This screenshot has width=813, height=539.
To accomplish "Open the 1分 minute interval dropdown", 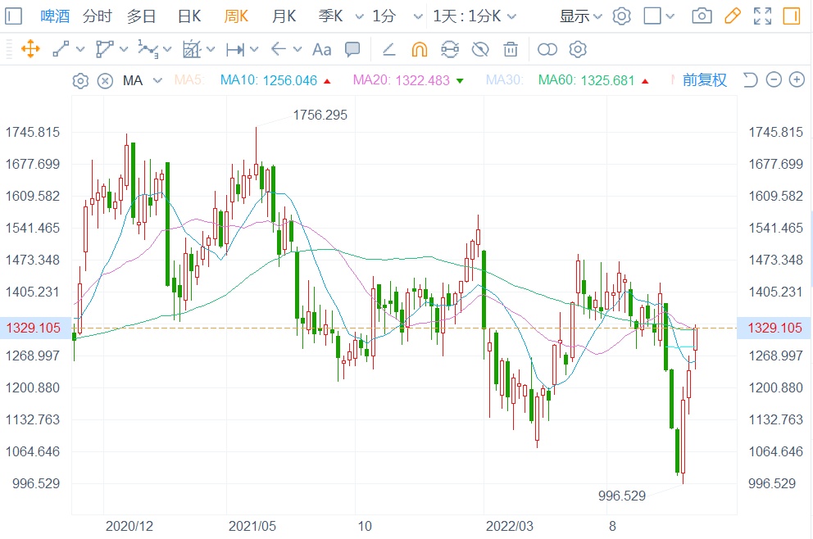I will tap(392, 16).
